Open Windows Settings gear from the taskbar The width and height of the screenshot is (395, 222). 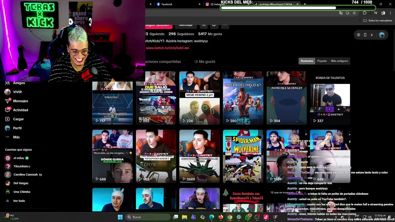pyautogui.click(x=239, y=217)
